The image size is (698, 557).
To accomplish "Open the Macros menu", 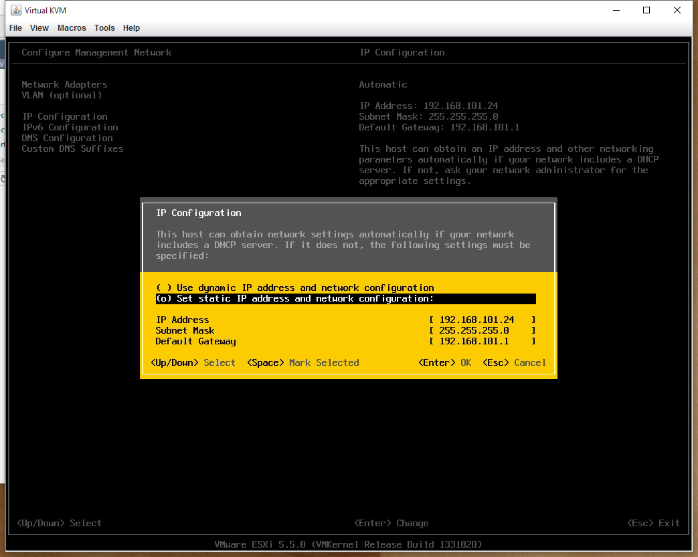I will 72,28.
